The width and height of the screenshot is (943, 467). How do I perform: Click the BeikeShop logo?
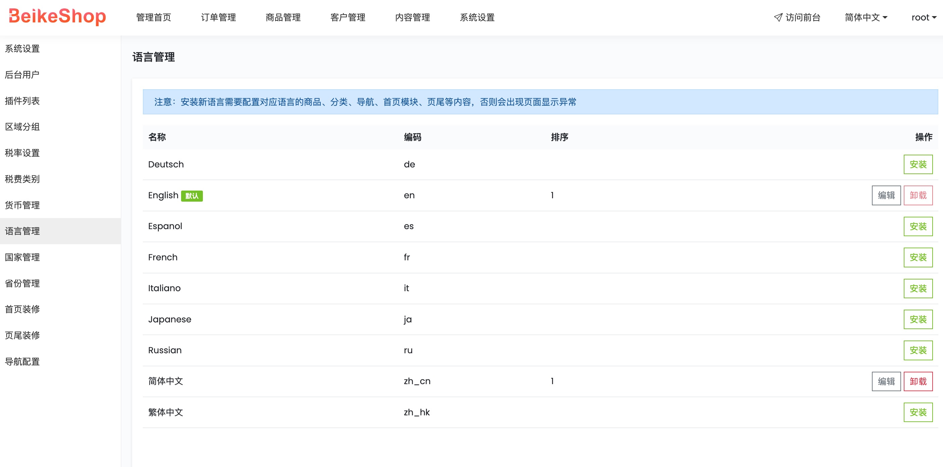pos(57,16)
